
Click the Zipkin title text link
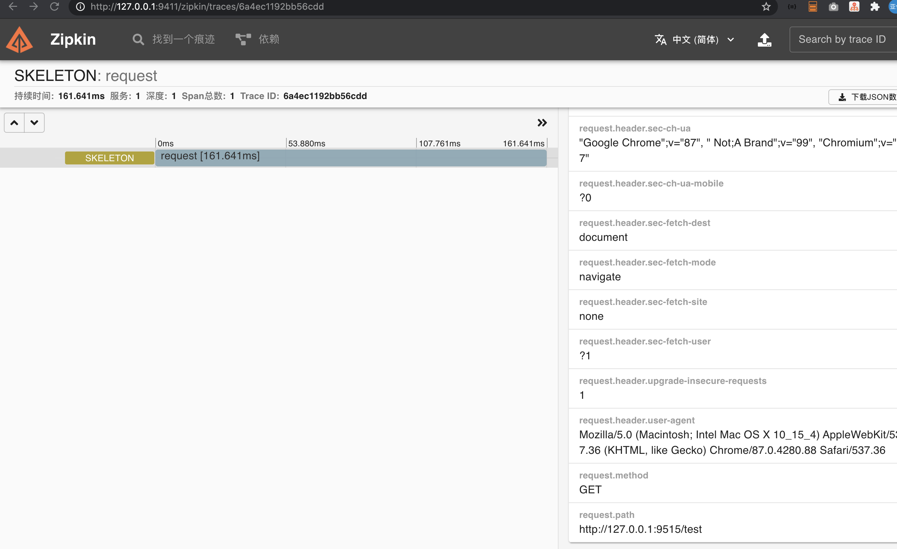pos(73,39)
